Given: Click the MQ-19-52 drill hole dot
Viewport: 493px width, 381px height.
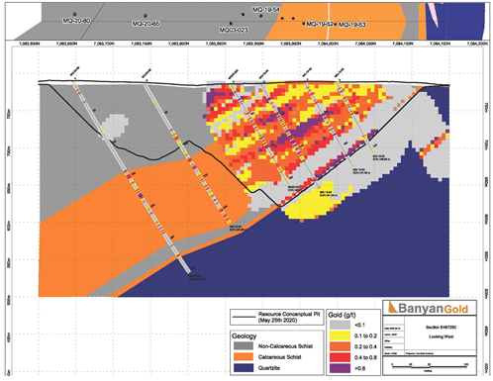Looking at the screenshot, I should (304, 24).
